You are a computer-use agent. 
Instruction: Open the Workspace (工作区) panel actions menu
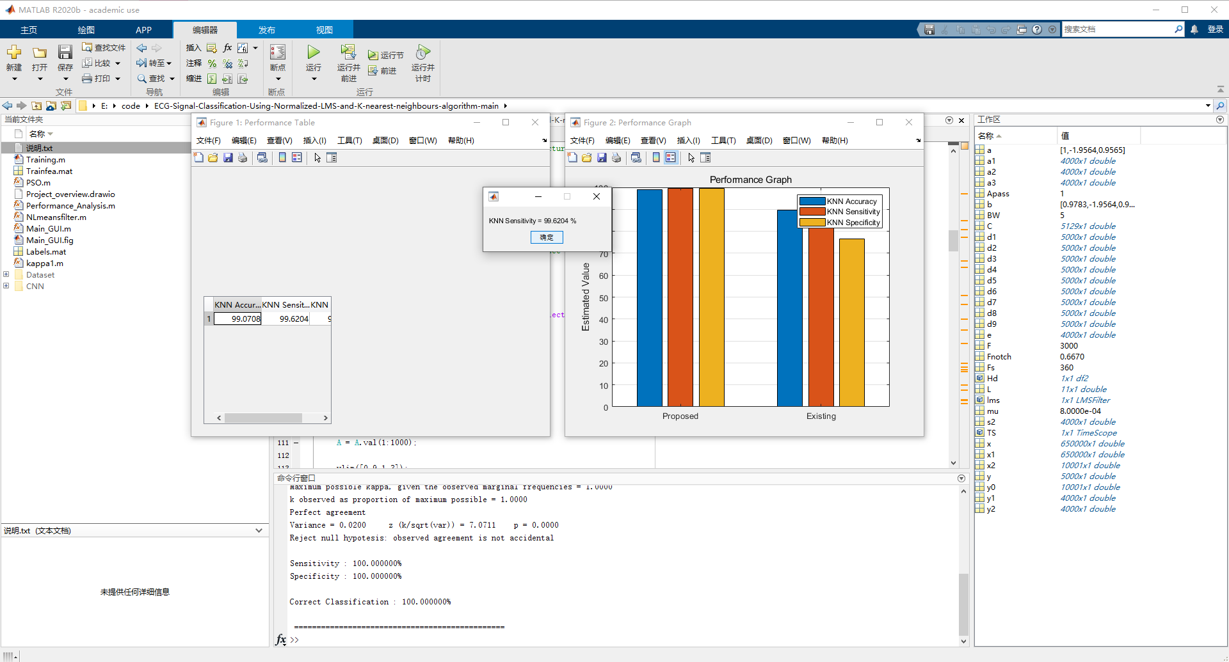point(1220,120)
